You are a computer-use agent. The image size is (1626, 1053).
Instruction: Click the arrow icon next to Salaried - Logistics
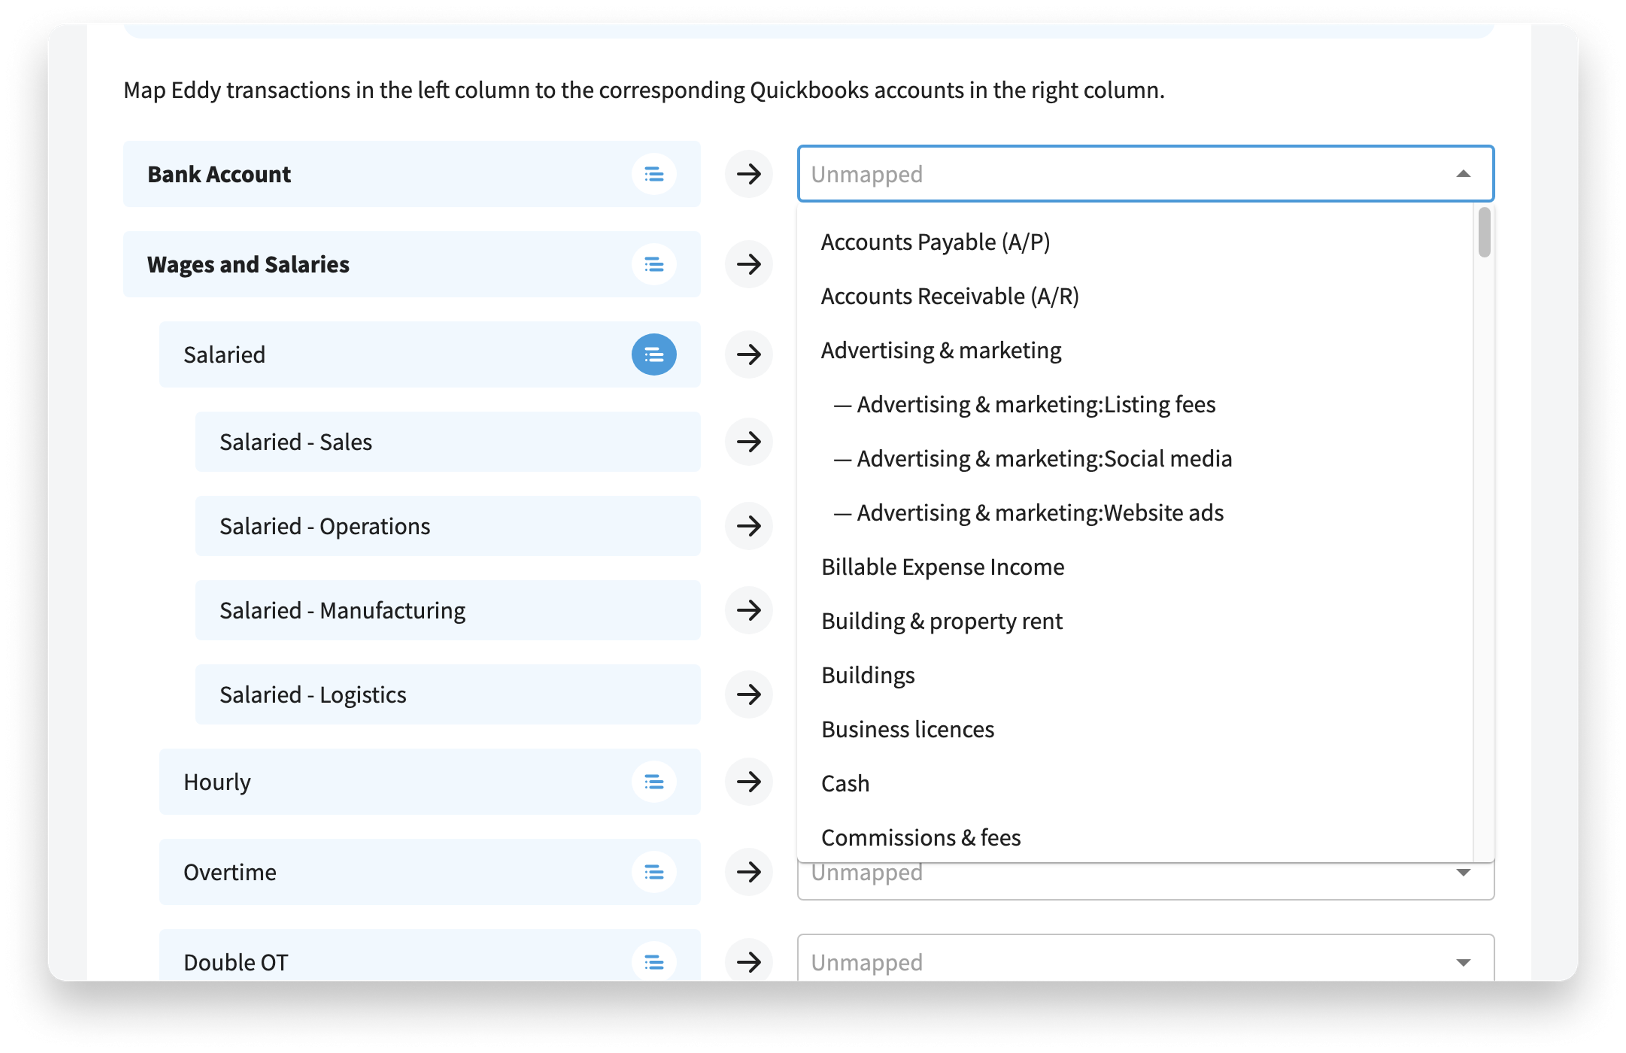tap(749, 694)
